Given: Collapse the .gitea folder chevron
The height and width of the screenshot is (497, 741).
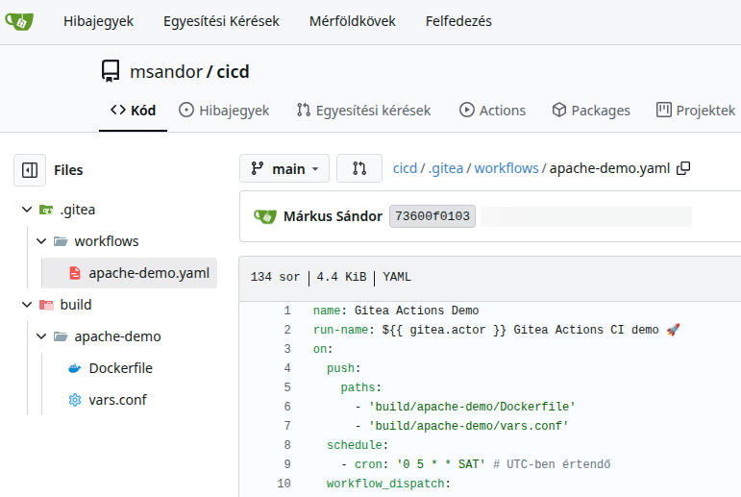Looking at the screenshot, I should pos(27,210).
